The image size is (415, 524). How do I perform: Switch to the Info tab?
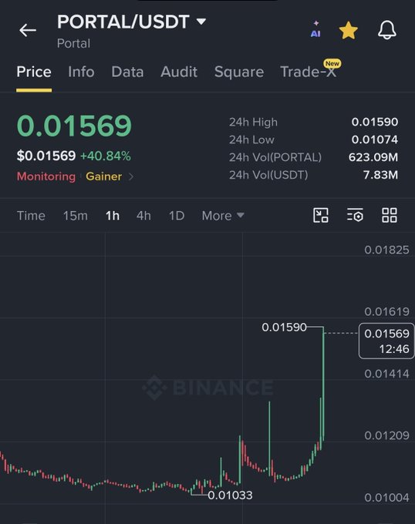81,72
